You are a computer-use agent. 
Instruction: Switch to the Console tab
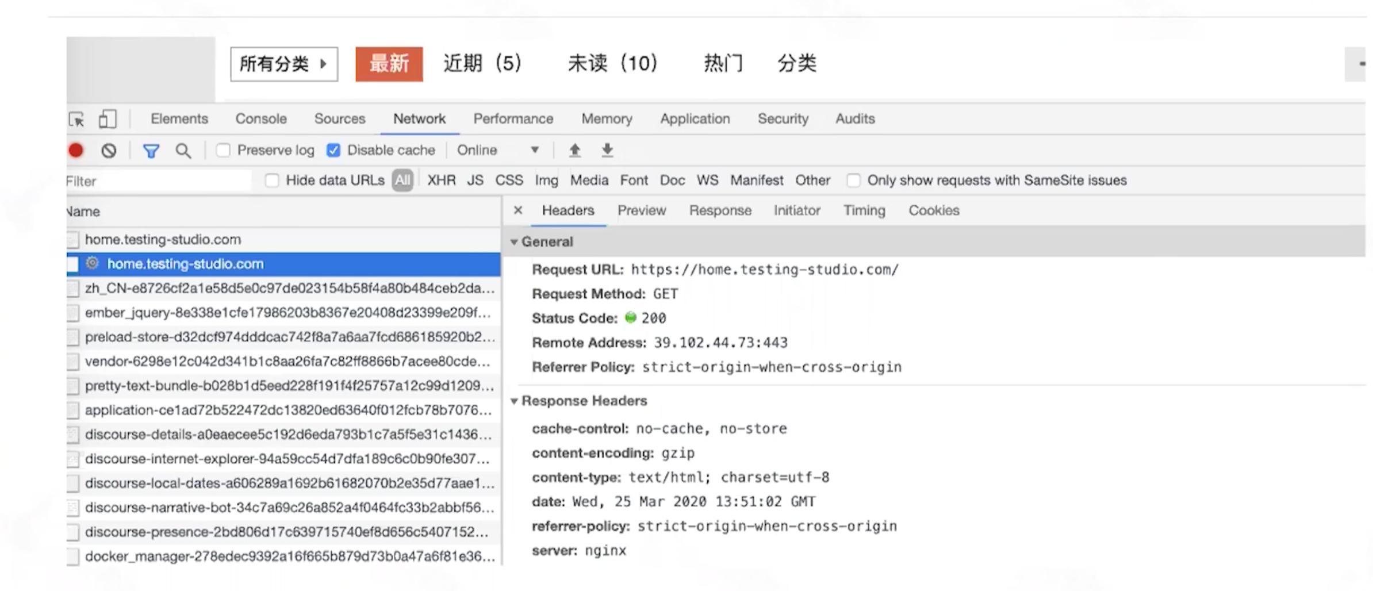click(261, 119)
